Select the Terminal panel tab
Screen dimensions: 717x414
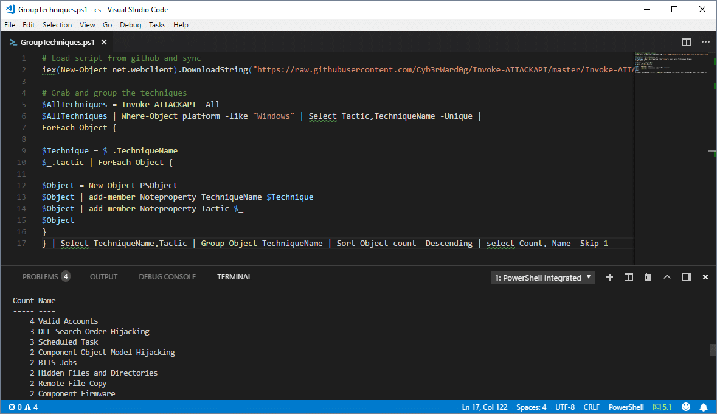[x=234, y=276]
